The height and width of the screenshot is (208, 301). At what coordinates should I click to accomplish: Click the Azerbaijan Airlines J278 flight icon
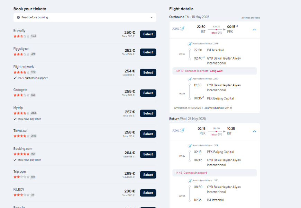190,44
